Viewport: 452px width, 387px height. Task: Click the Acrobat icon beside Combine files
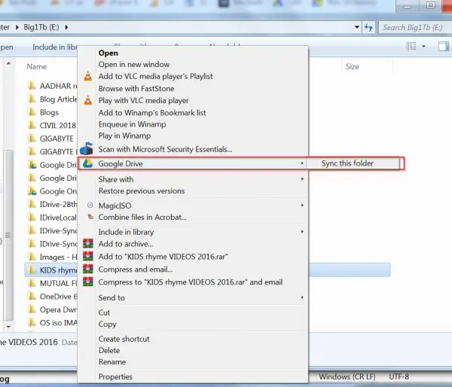click(90, 216)
